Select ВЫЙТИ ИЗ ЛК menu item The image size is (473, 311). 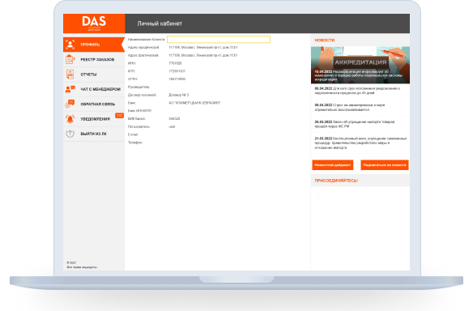pos(94,134)
